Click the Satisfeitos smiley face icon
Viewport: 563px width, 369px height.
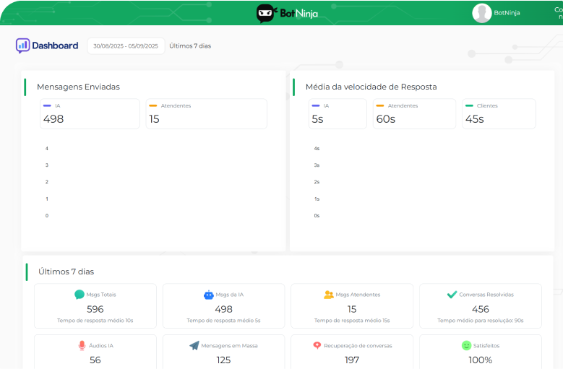[466, 346]
